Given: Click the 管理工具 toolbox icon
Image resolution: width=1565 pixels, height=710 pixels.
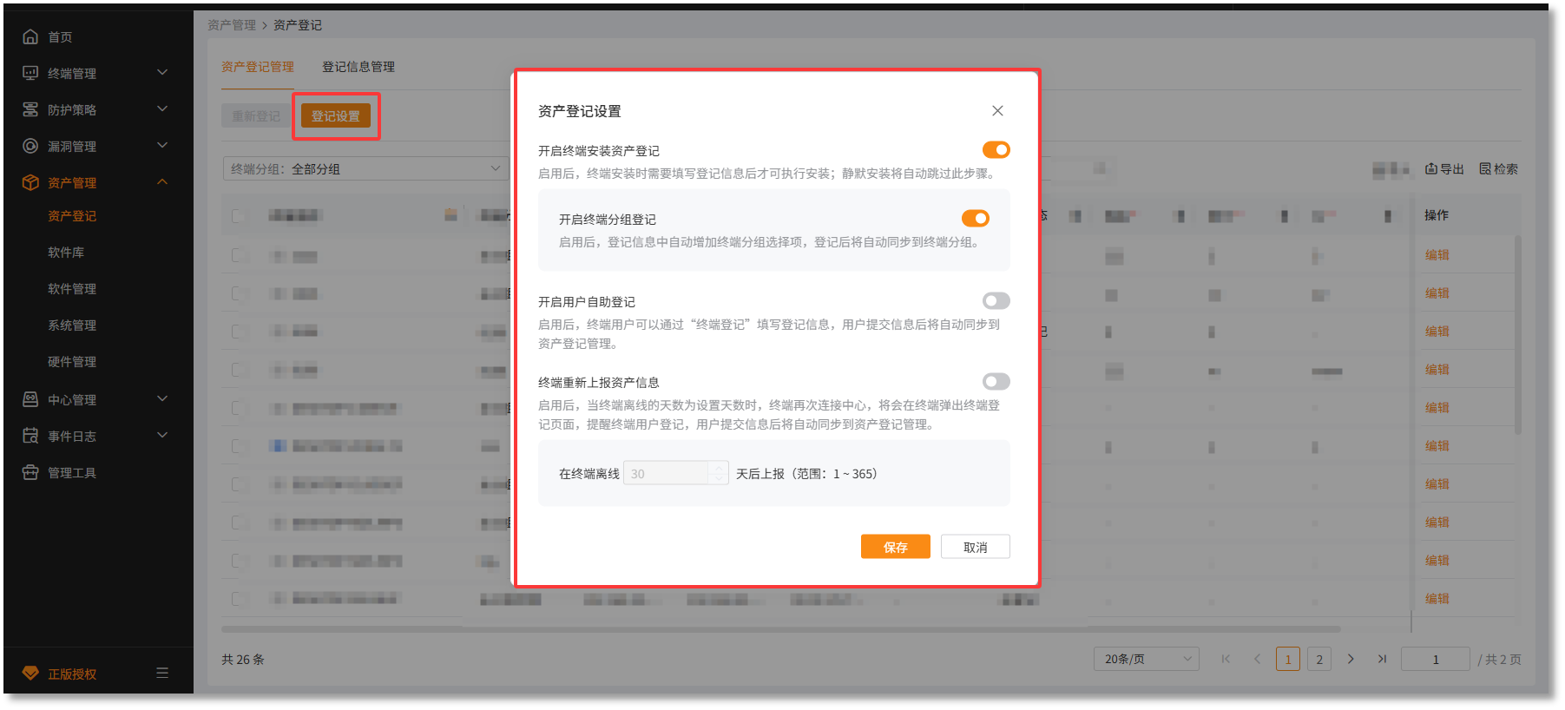Looking at the screenshot, I should pos(30,472).
